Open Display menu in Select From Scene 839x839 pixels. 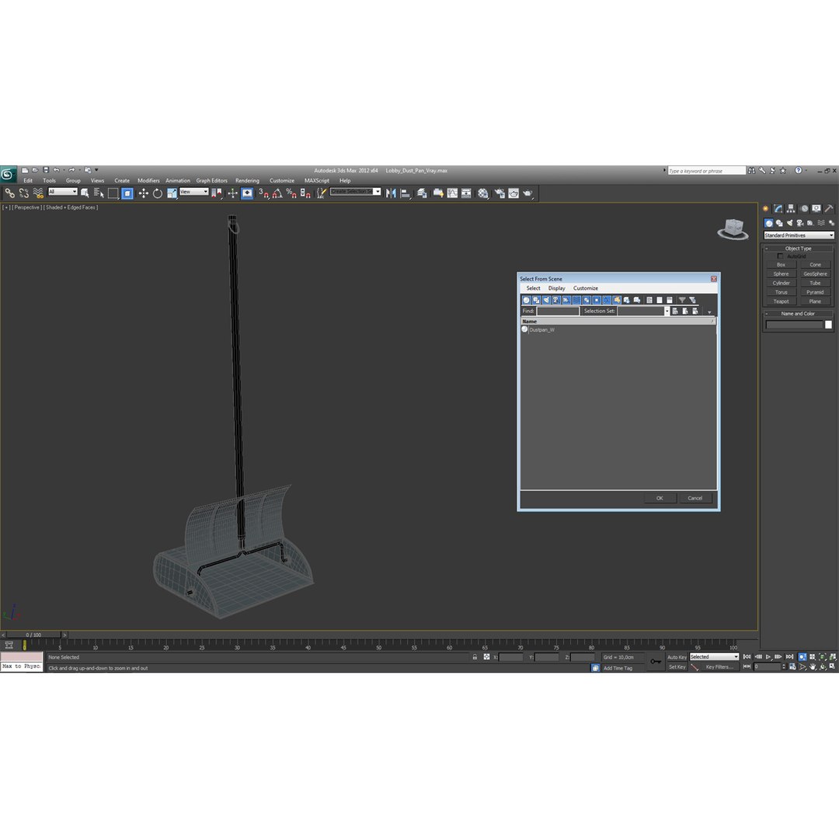[x=556, y=288]
